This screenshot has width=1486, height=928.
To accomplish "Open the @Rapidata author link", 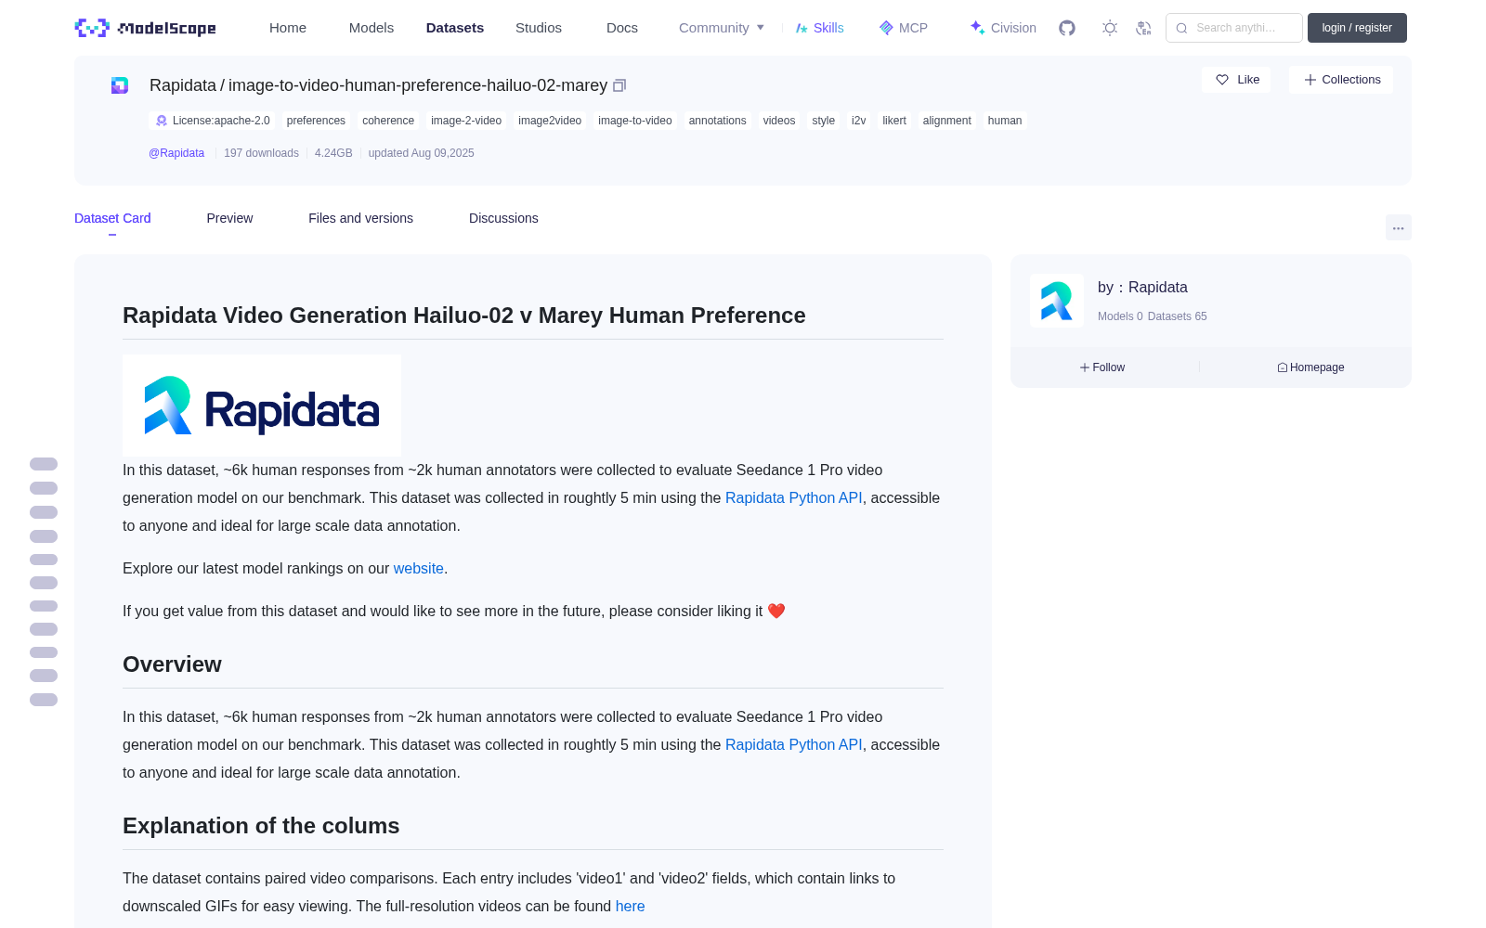I will point(176,153).
